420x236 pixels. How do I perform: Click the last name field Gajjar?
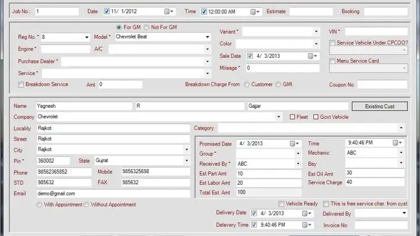coord(298,106)
